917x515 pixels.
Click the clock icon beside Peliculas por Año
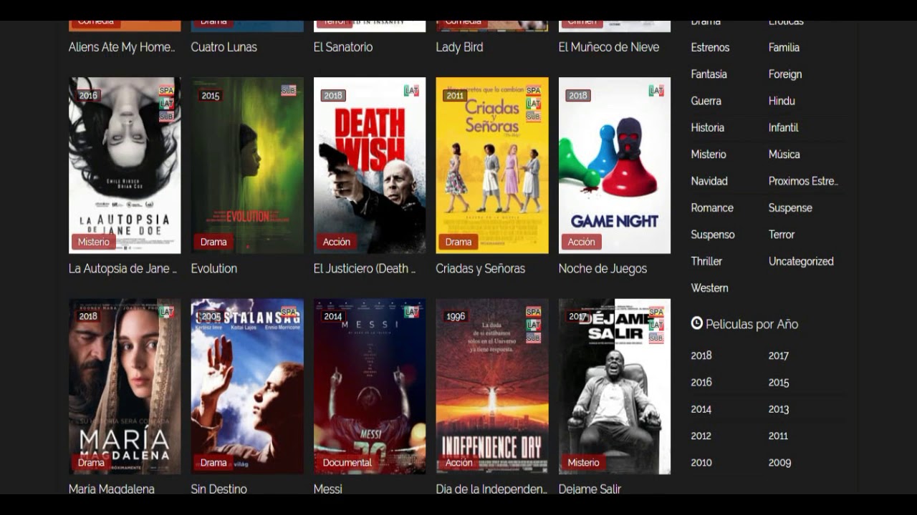click(696, 323)
